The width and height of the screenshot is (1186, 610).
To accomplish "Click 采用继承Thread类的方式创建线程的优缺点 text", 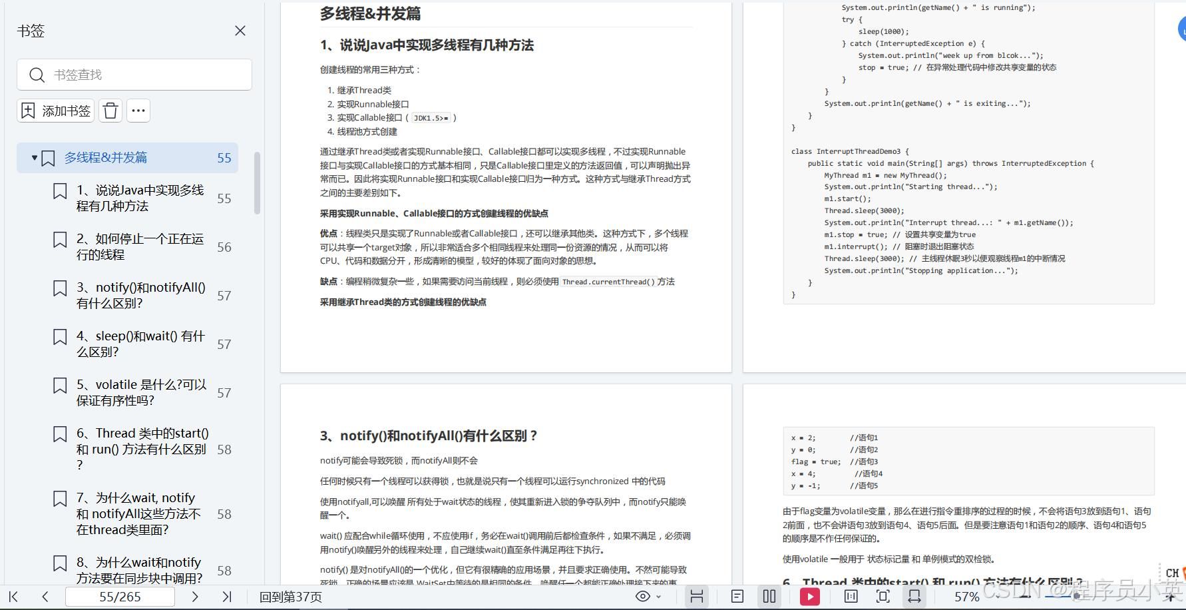I will coord(403,302).
